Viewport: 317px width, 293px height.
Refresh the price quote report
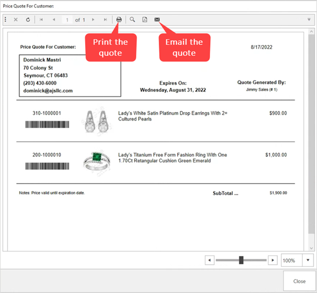28,20
